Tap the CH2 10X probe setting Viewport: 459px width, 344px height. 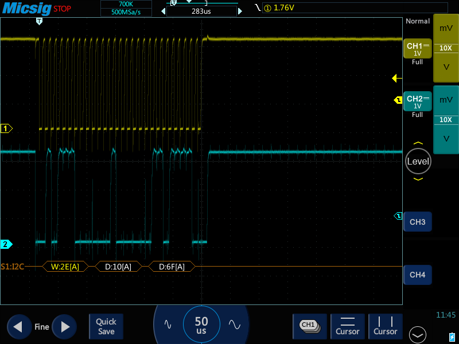[x=446, y=120]
